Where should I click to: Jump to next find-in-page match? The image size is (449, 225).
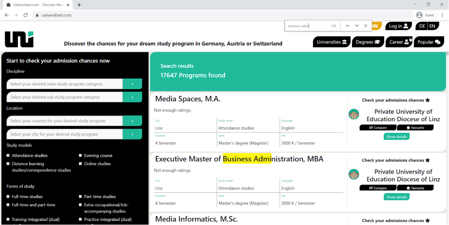point(357,26)
